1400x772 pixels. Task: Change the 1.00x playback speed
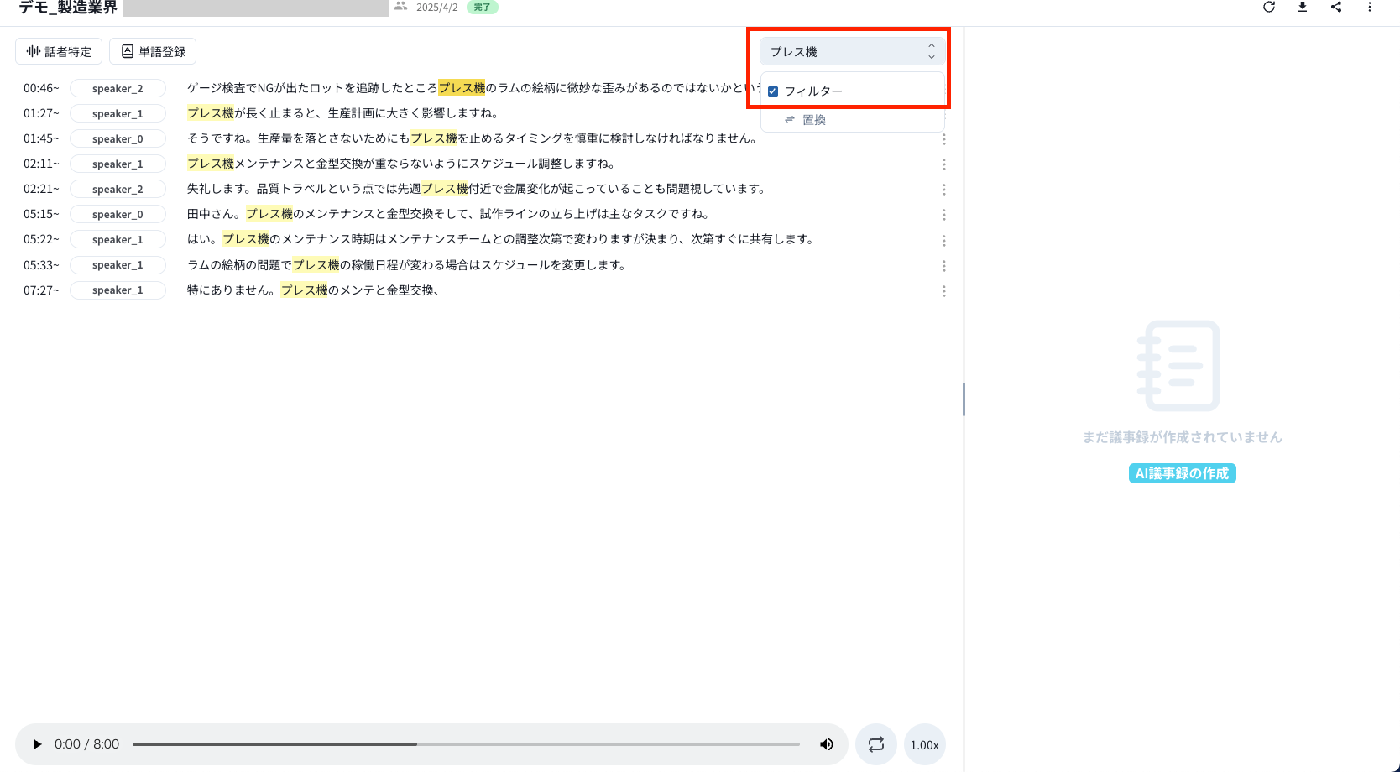[x=924, y=745]
